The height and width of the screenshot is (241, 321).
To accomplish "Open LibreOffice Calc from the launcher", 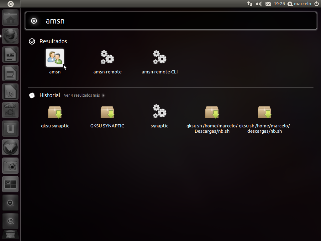I will [x=11, y=73].
